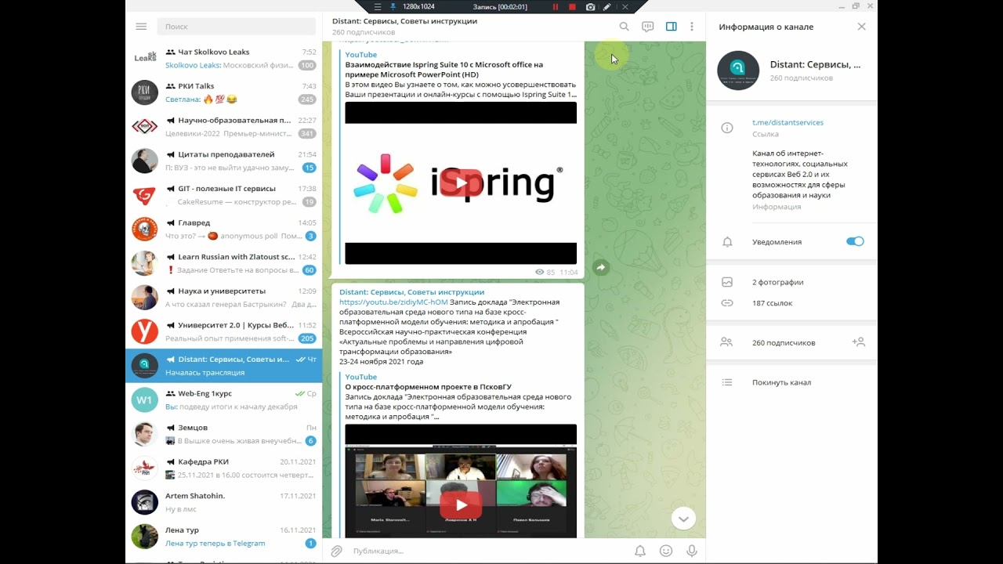This screenshot has width=1003, height=564.
Task: Pin the recorder toolbar
Action: (393, 6)
